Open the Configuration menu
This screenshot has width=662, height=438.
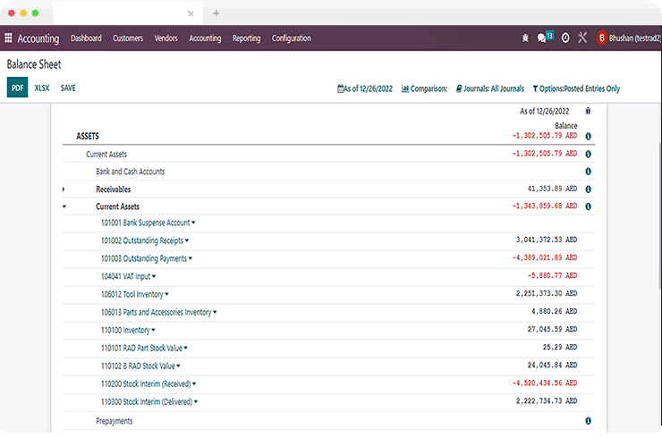292,38
